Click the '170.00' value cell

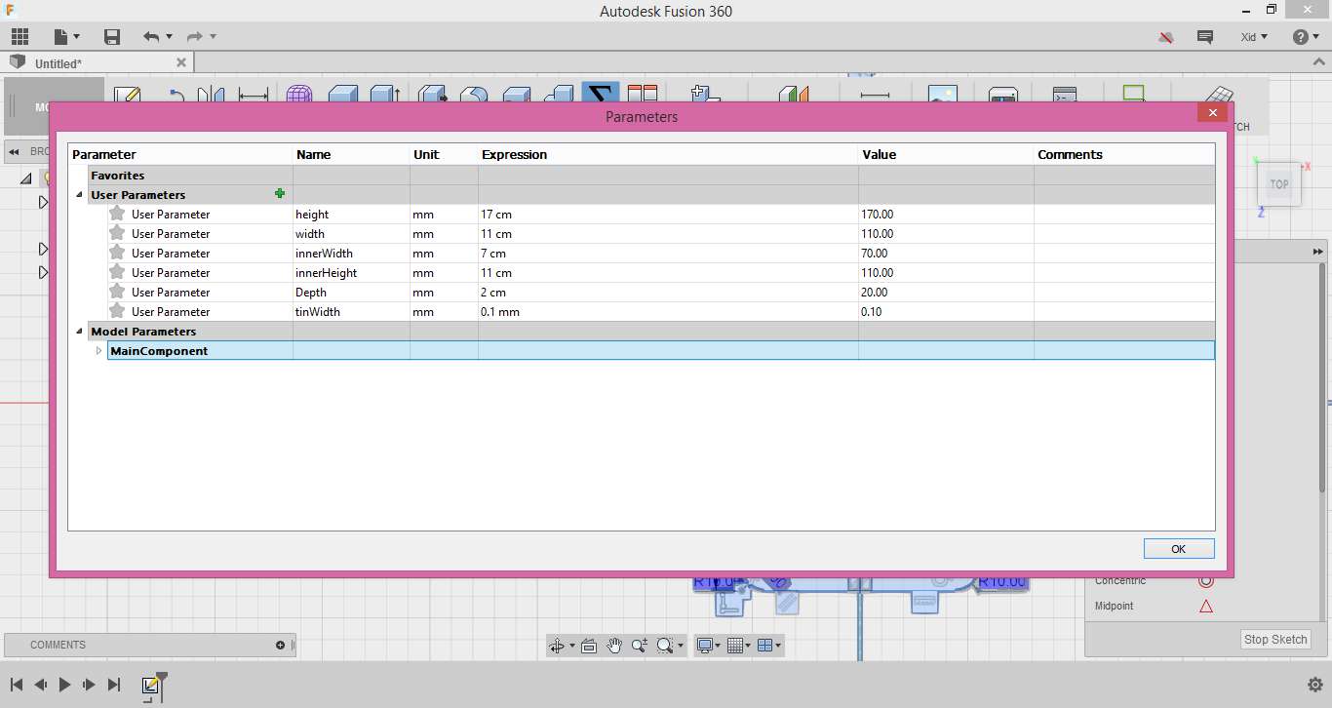946,214
